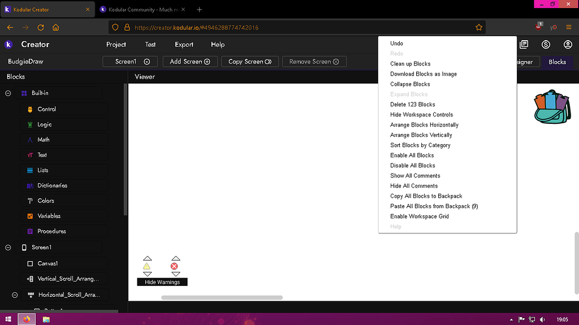Switch to the Blocks view button
The height and width of the screenshot is (325, 579).
557,62
